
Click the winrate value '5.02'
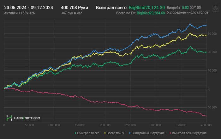click(x=185, y=8)
